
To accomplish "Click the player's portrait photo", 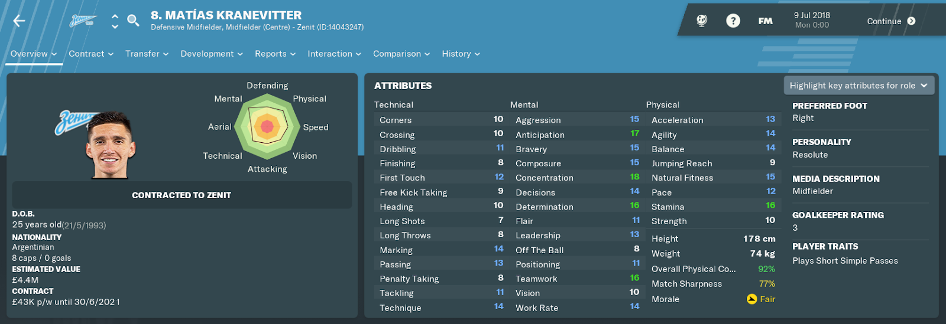I will (x=111, y=145).
